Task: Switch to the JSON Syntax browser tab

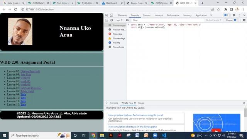Action: coord(161,3)
